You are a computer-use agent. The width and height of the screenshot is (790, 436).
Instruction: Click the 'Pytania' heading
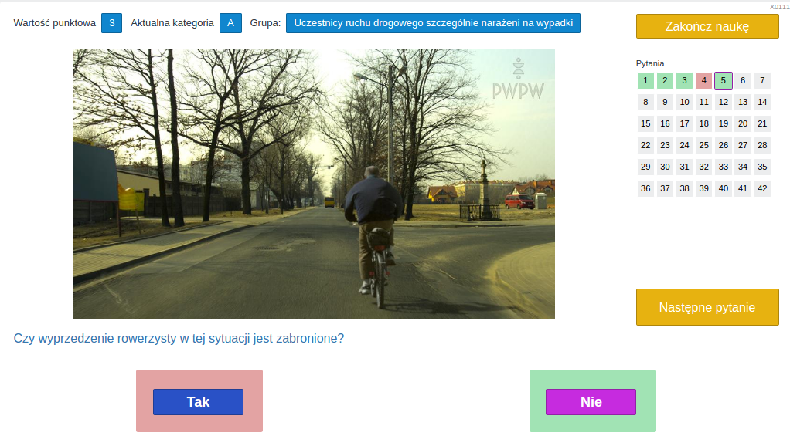tap(650, 63)
